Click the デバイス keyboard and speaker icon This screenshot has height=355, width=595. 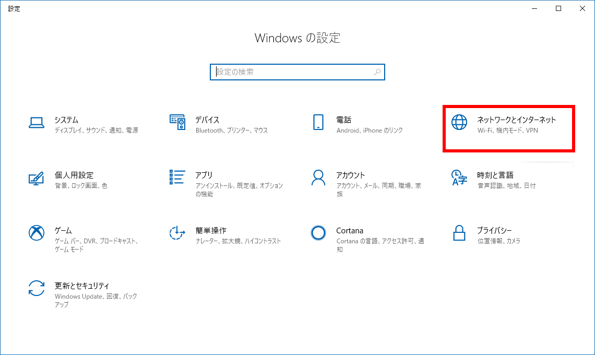pyautogui.click(x=177, y=122)
